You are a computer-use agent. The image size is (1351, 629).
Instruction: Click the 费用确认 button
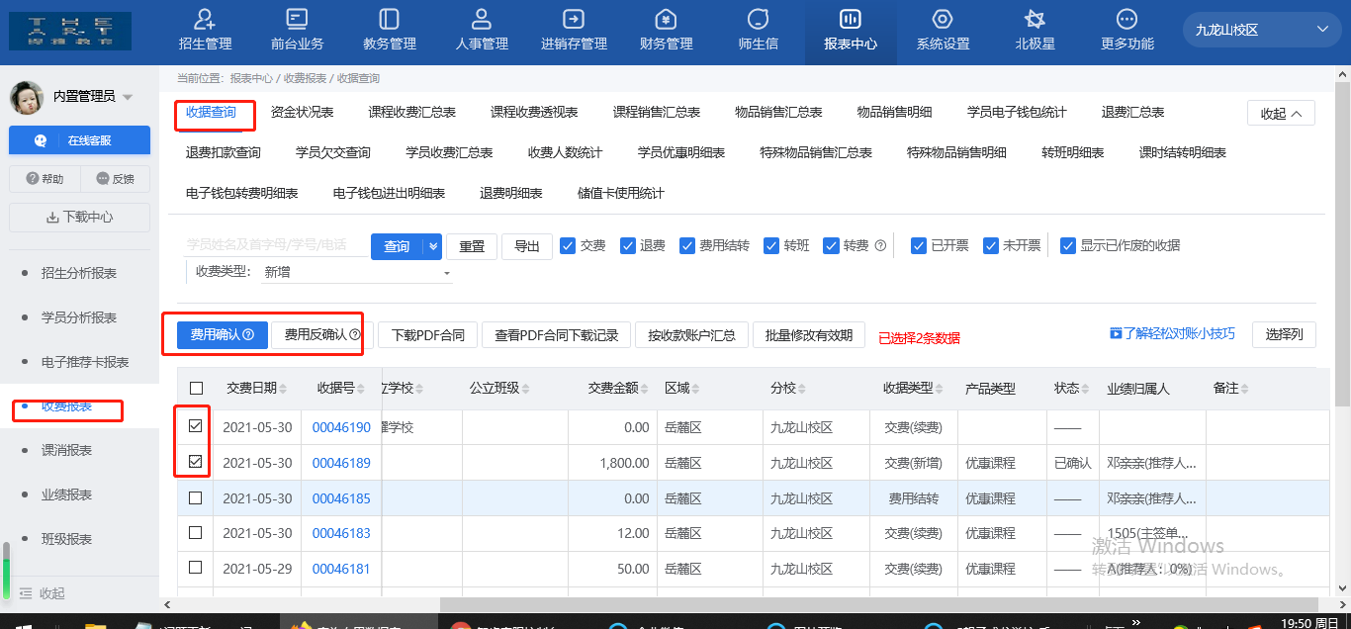[x=223, y=335]
